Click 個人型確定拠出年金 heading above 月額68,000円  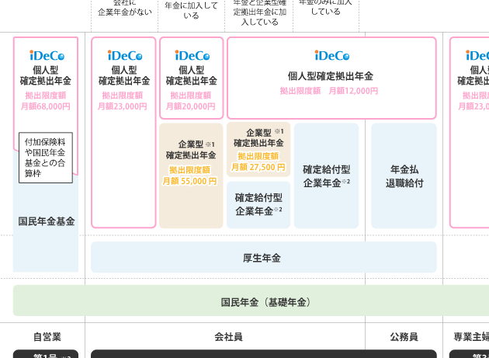tap(46, 75)
